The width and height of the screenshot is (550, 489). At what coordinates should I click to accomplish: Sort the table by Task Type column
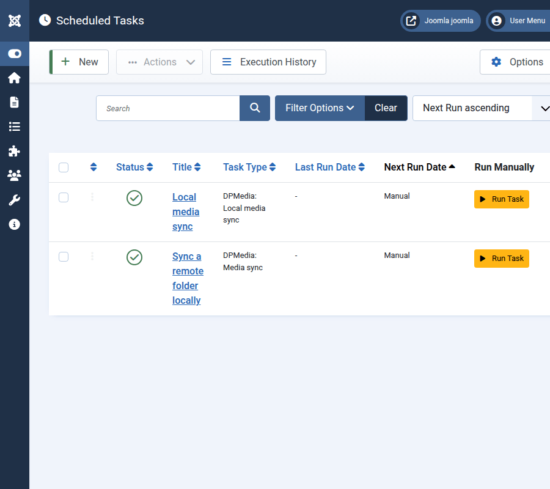coord(249,167)
